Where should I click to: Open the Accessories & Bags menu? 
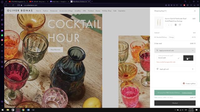pyautogui.click(x=66, y=11)
